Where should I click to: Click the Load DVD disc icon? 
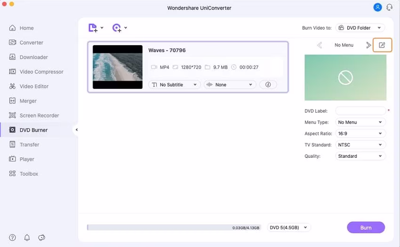117,28
